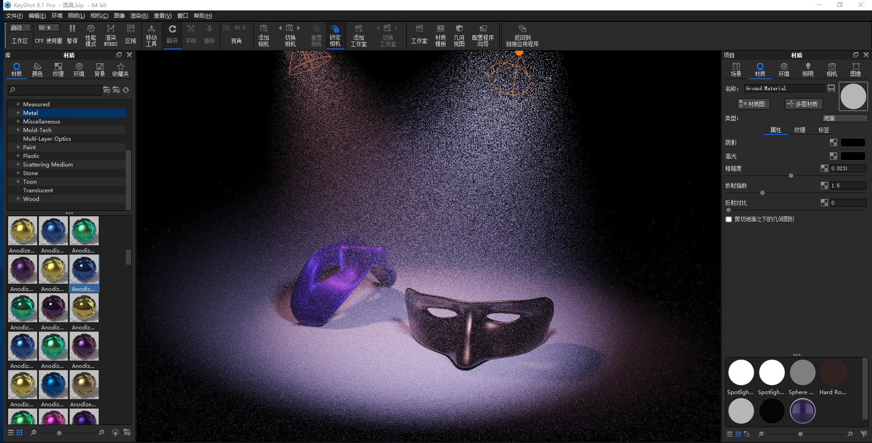
Task: Click the library search field
Action: (55, 90)
